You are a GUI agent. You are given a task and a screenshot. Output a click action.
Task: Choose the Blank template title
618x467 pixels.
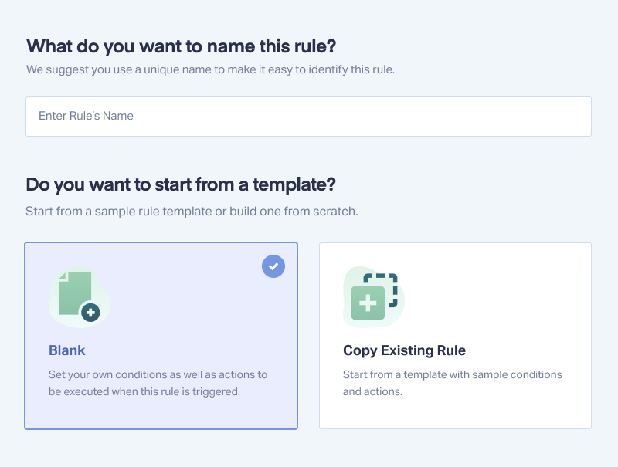[x=67, y=350]
